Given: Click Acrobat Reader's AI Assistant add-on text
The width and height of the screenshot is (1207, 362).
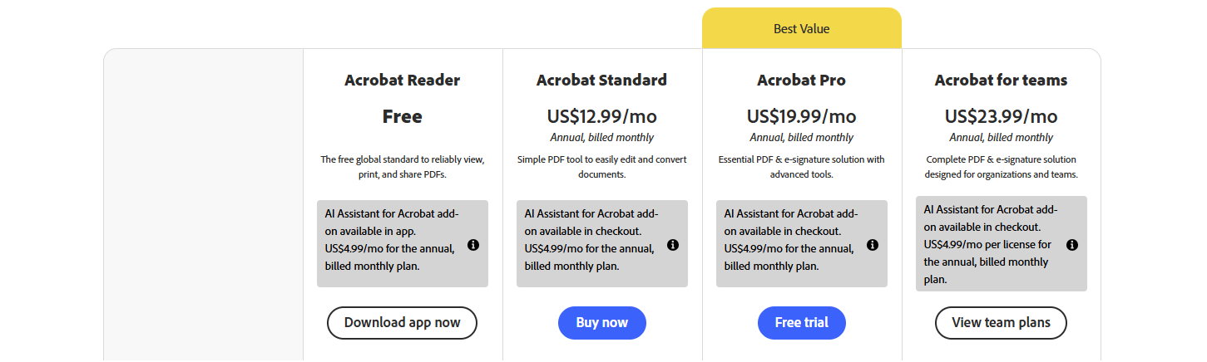Looking at the screenshot, I should click(x=391, y=240).
